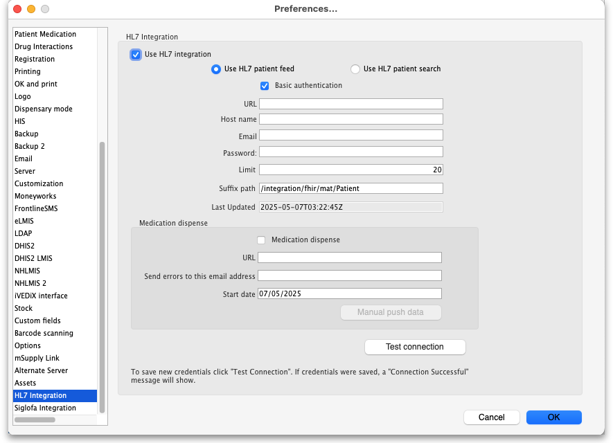The width and height of the screenshot is (613, 443).
Task: Toggle the Basic authentication checkbox
Action: point(265,86)
